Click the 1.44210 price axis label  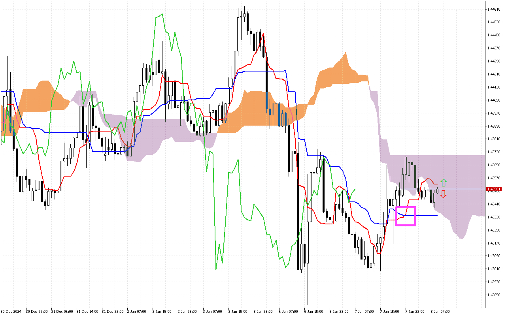(x=494, y=74)
